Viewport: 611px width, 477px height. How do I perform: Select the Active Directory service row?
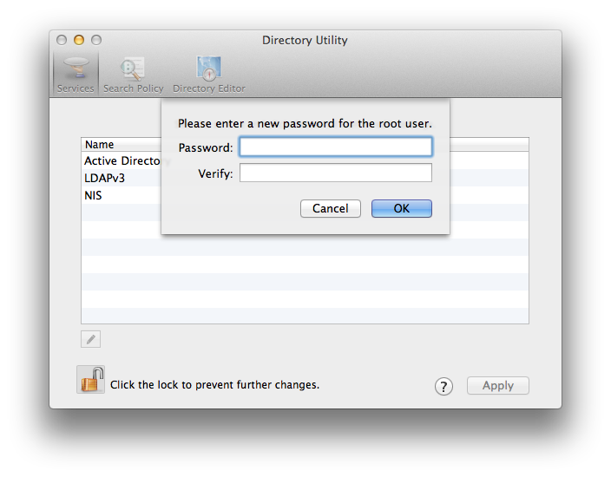point(122,161)
